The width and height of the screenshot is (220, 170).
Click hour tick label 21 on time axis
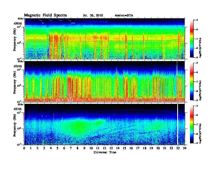click(165, 148)
